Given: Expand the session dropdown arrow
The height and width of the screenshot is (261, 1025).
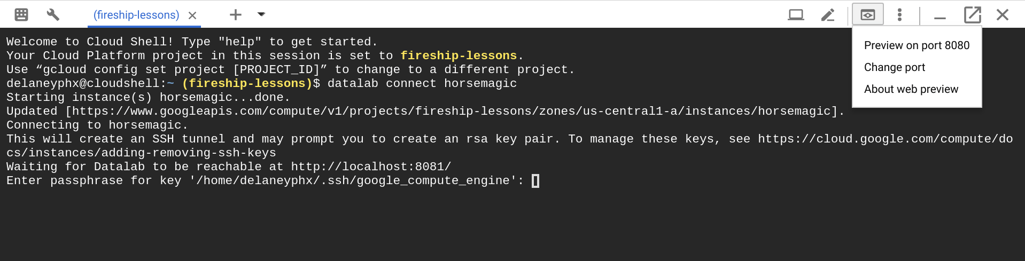Looking at the screenshot, I should pos(261,14).
